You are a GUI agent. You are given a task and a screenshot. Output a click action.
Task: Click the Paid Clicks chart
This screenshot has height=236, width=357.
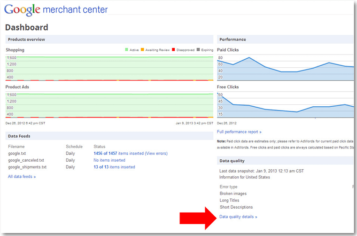[x=286, y=68]
